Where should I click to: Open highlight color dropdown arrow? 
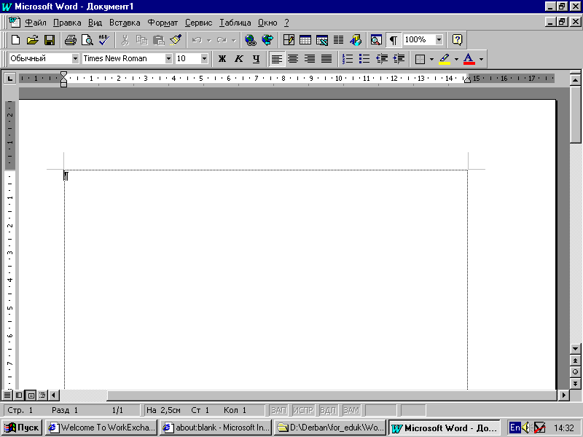pyautogui.click(x=457, y=59)
